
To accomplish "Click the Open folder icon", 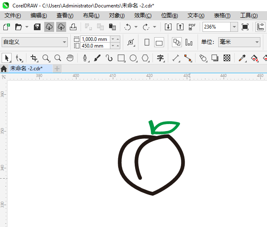I will [x=18, y=27].
